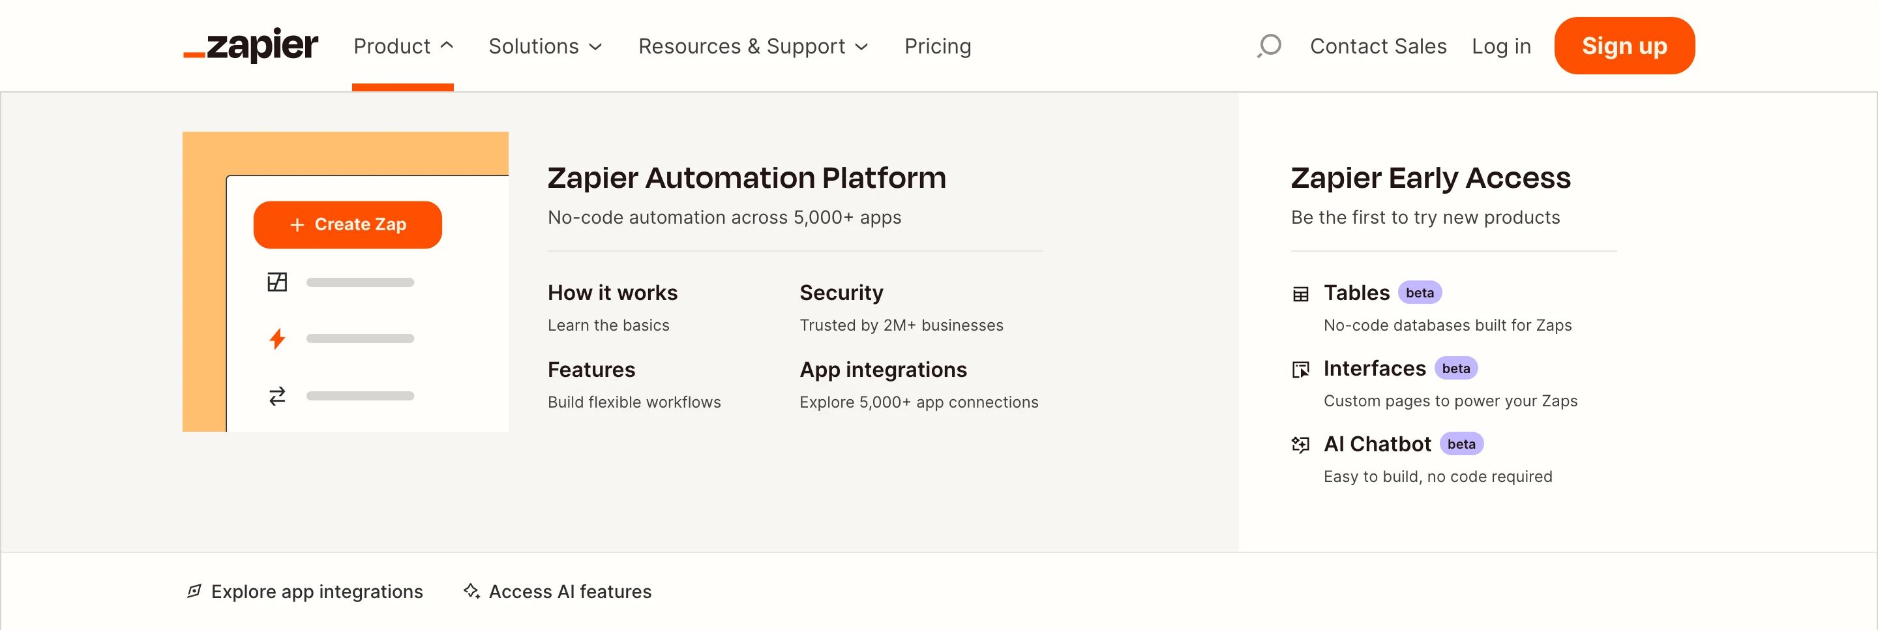The image size is (1878, 630).
Task: Click Explore app integrations link
Action: click(x=317, y=592)
